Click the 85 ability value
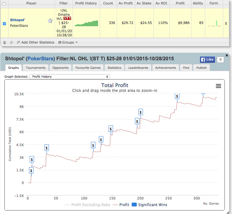Screen dimensions: 232x214 [201, 23]
